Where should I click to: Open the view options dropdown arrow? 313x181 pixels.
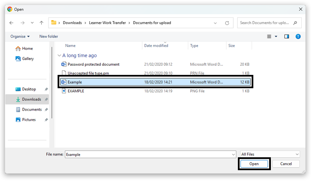[276, 37]
